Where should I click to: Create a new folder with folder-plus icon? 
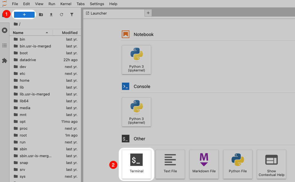(41, 15)
